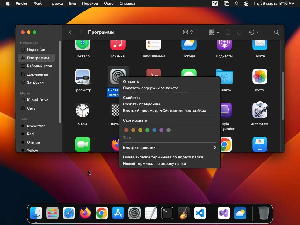
Task: Expand the Быстрые действия submenu
Action: click(x=170, y=148)
